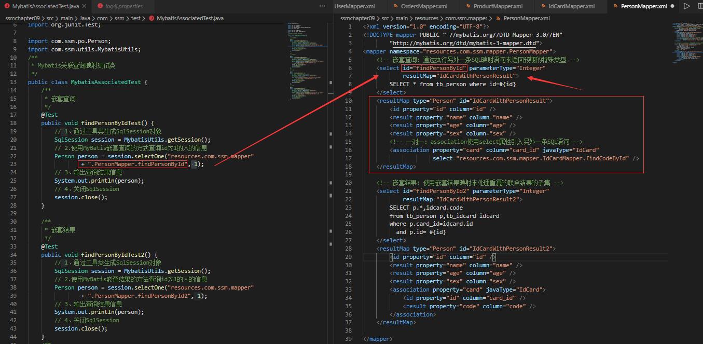Click 'SELECT p.*,idcard.code' line
Screen dimensions: 703x344
[426, 208]
